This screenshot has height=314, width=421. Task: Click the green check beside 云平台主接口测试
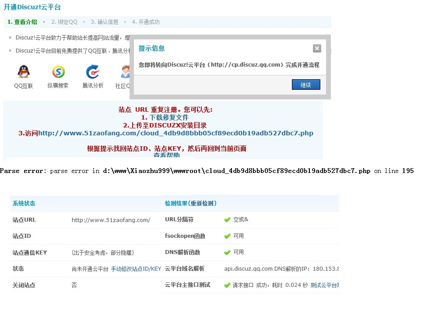point(228,285)
